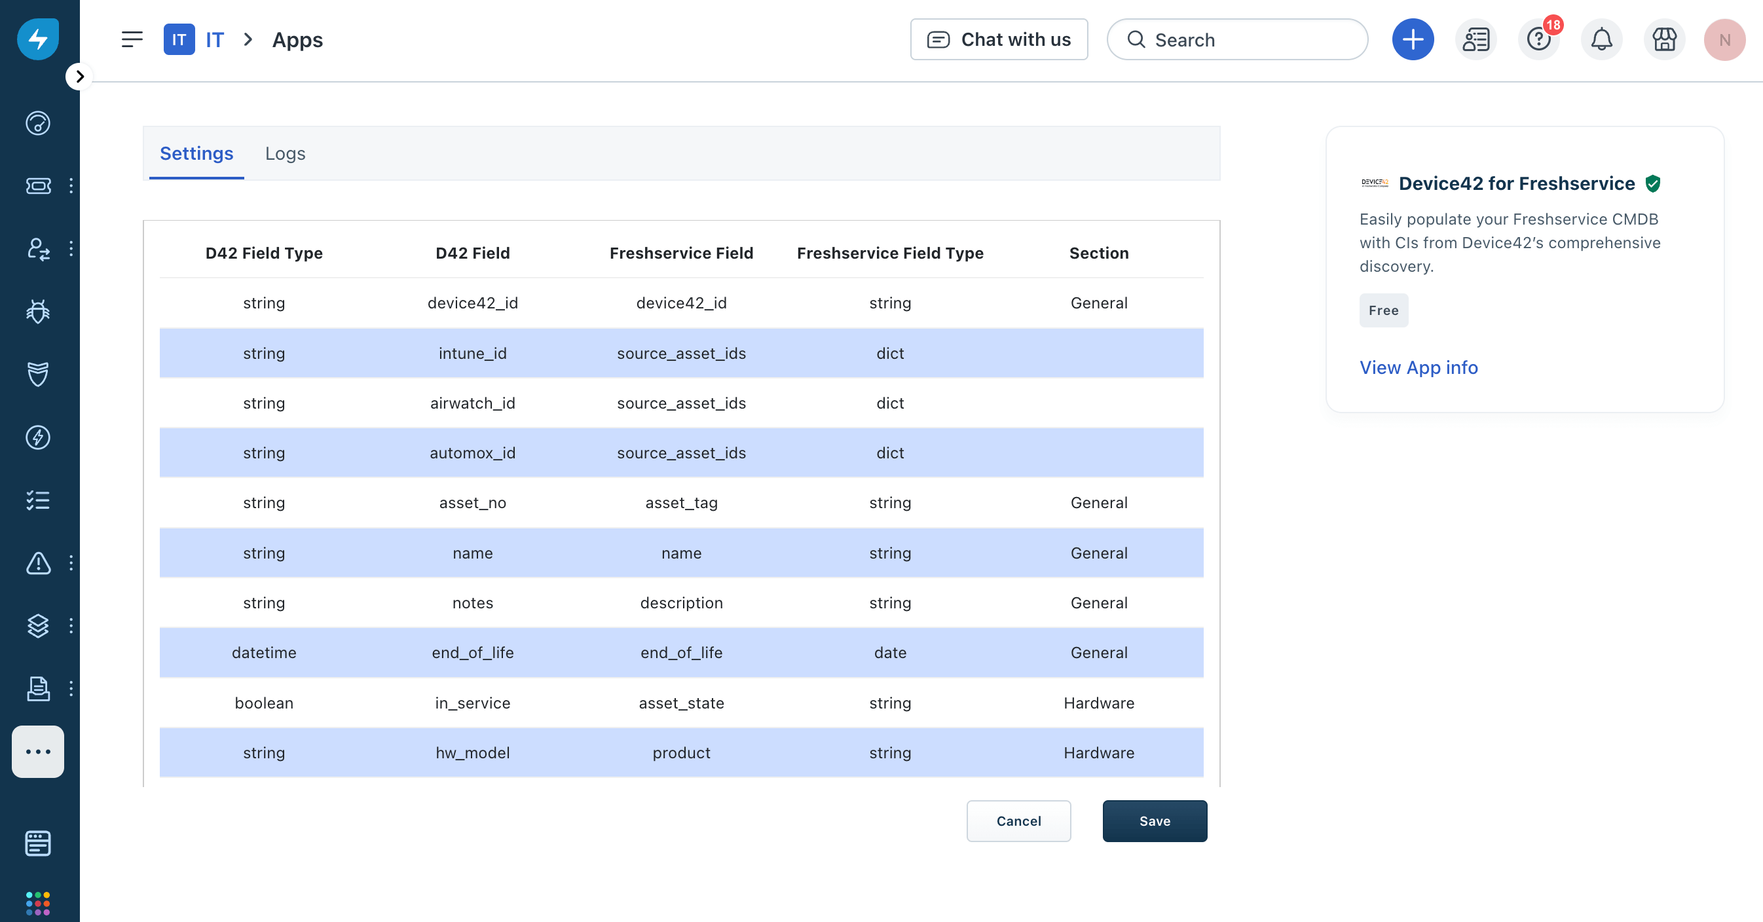Toggle the hamburger navigation menu
Image resolution: width=1763 pixels, height=922 pixels.
(x=132, y=40)
